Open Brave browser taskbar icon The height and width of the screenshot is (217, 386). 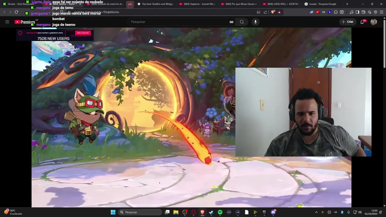pyautogui.click(x=202, y=212)
